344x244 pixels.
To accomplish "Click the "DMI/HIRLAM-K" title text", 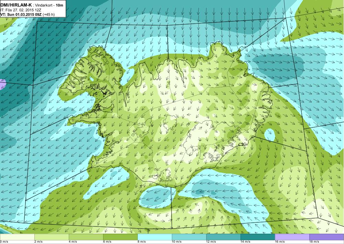I will point(16,5).
